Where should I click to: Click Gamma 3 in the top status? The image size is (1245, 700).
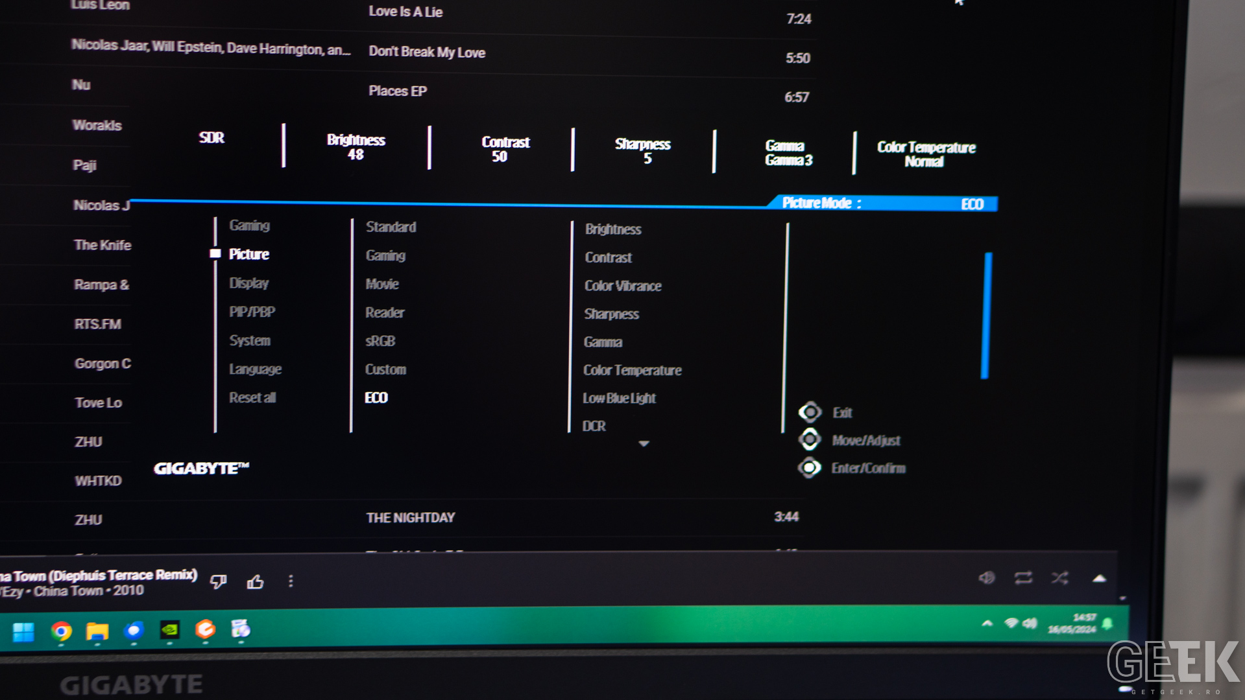788,153
